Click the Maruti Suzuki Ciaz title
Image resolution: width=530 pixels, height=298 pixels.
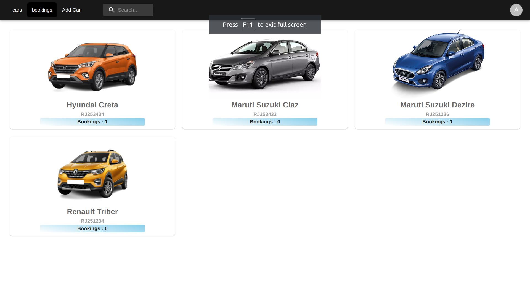pos(265,105)
